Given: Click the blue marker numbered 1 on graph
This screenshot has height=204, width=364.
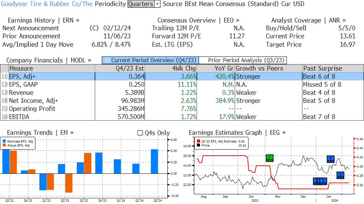Looking at the screenshot, I should (x=331, y=159).
